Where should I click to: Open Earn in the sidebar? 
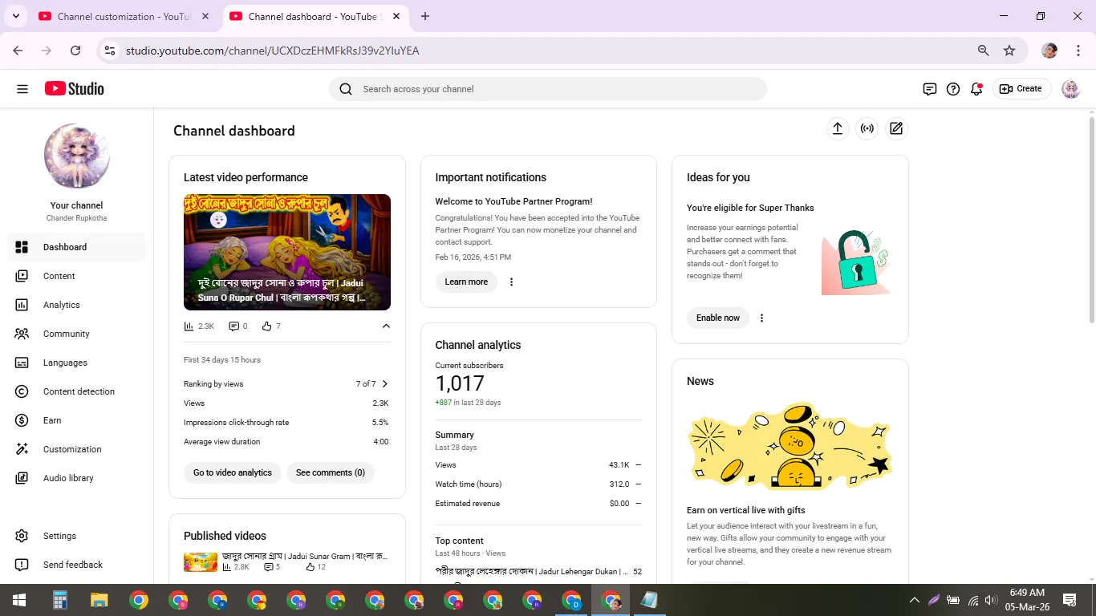point(76,420)
